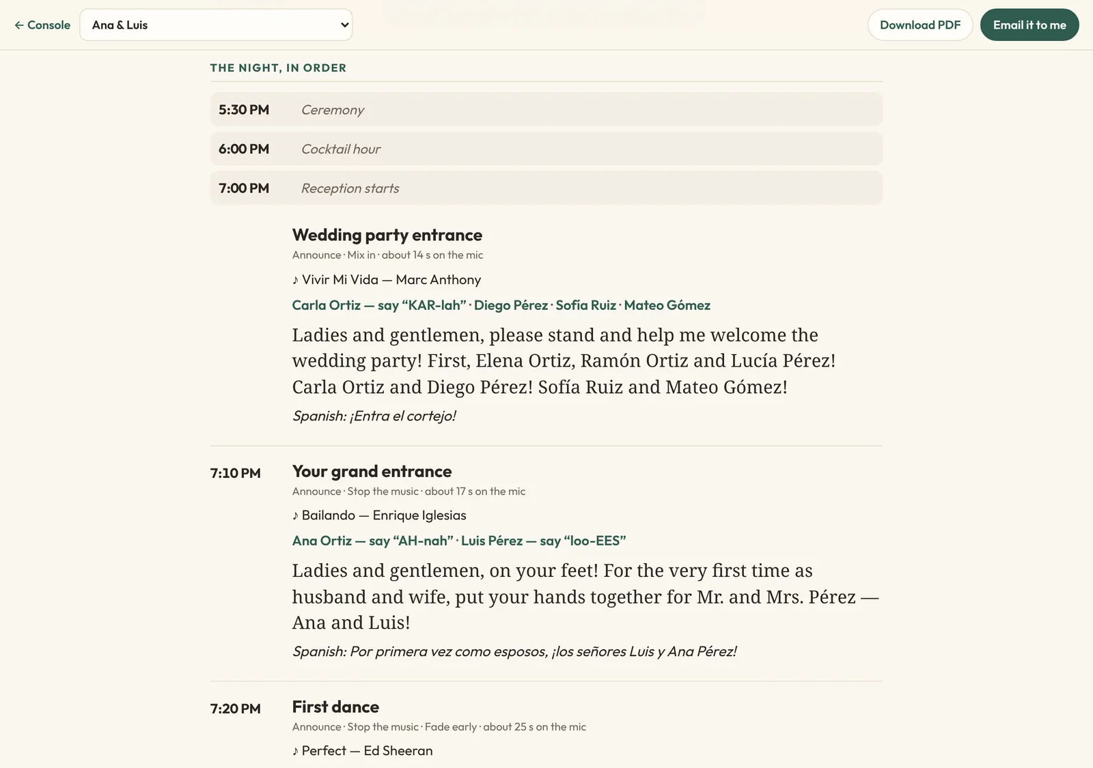Open the First dance heading
1093x768 pixels.
(335, 707)
